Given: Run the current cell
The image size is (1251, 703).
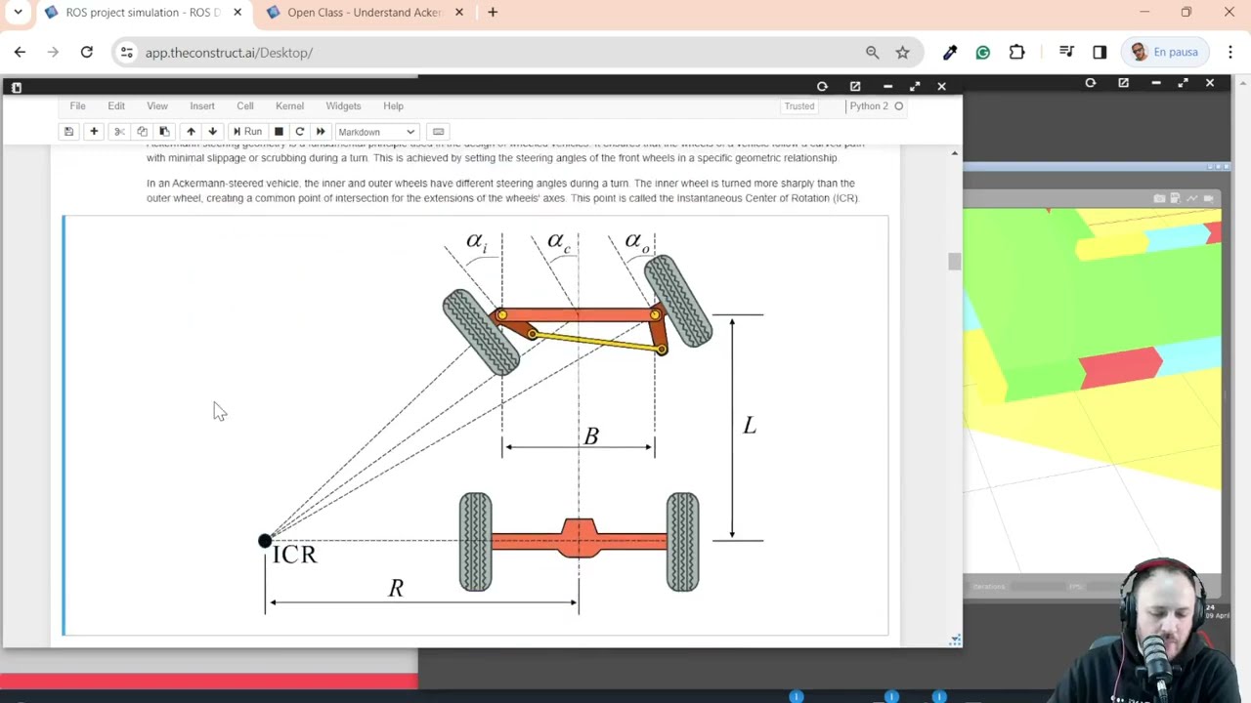Looking at the screenshot, I should point(246,132).
